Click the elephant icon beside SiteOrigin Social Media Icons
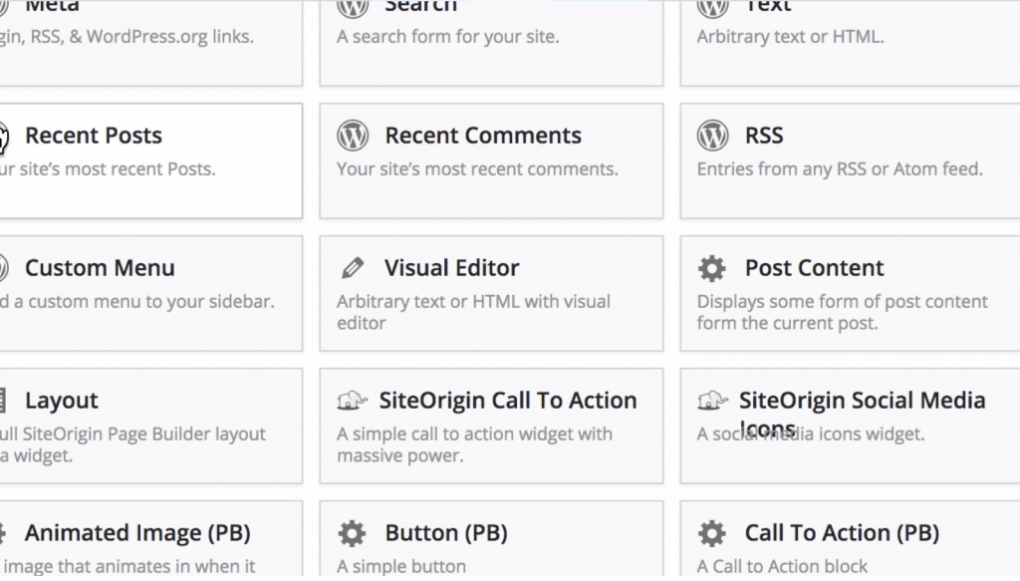1020x581 pixels. point(712,401)
